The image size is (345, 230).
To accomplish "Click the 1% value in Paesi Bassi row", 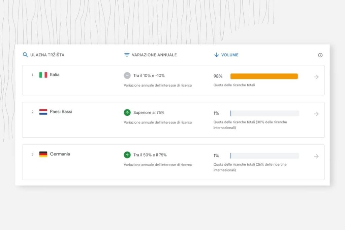I will 216,113.
